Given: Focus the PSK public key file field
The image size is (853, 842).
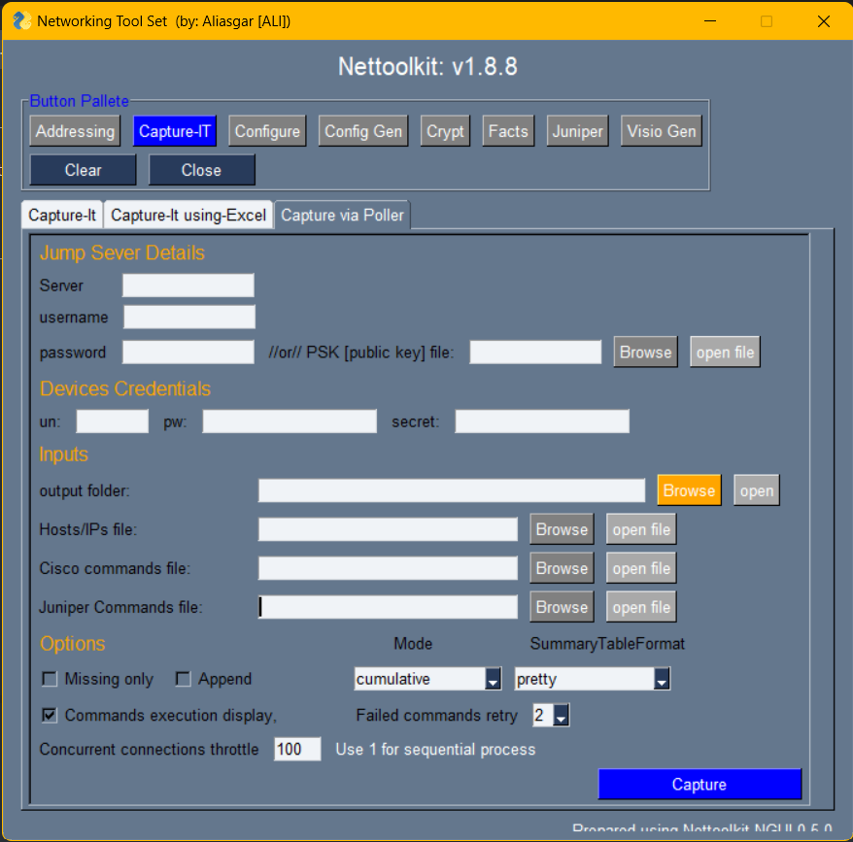Looking at the screenshot, I should tap(536, 352).
